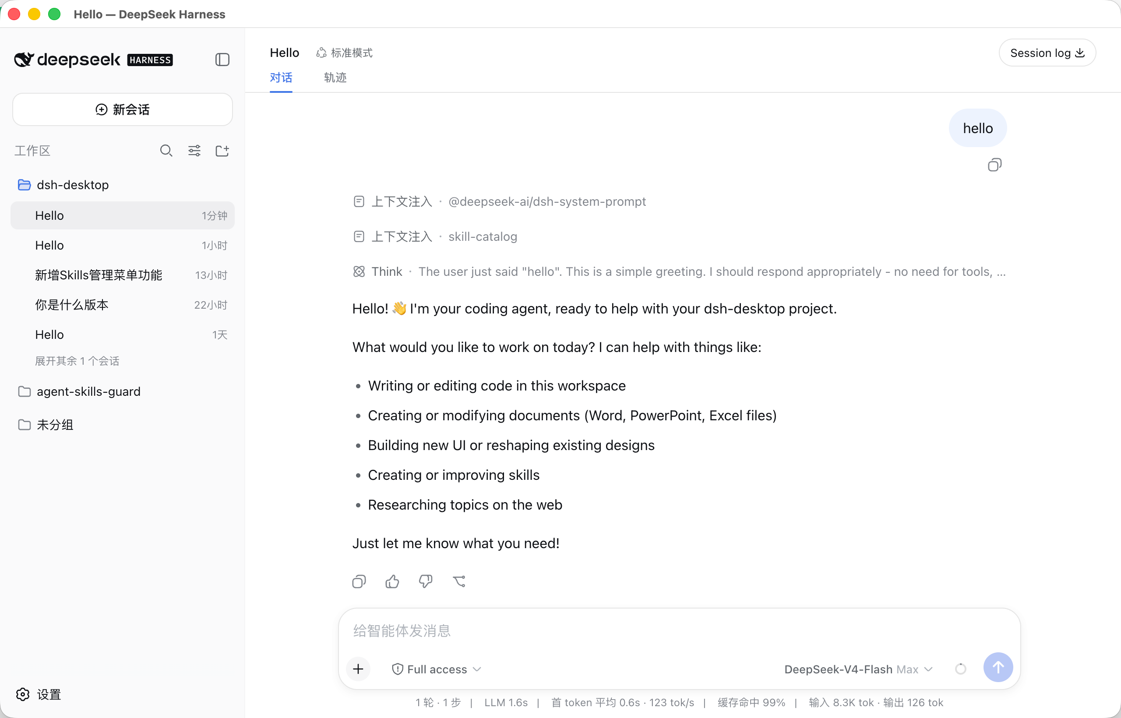Open the DeepSeek-V4-Flash Max model selector
Screen dimensions: 1121x718
858,669
